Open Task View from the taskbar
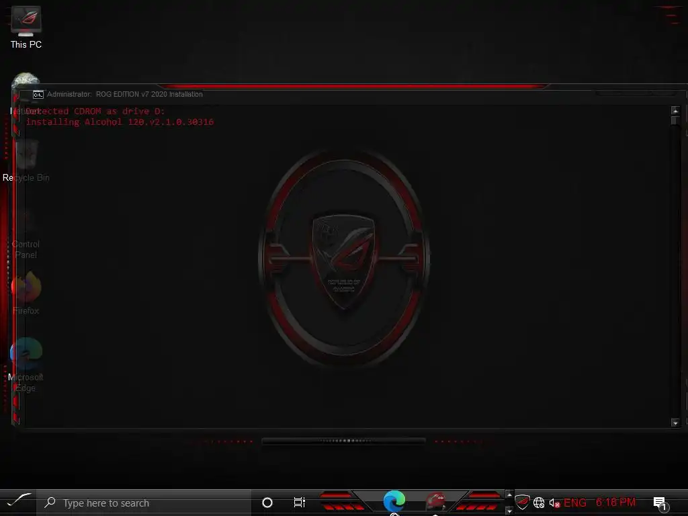 tap(299, 503)
